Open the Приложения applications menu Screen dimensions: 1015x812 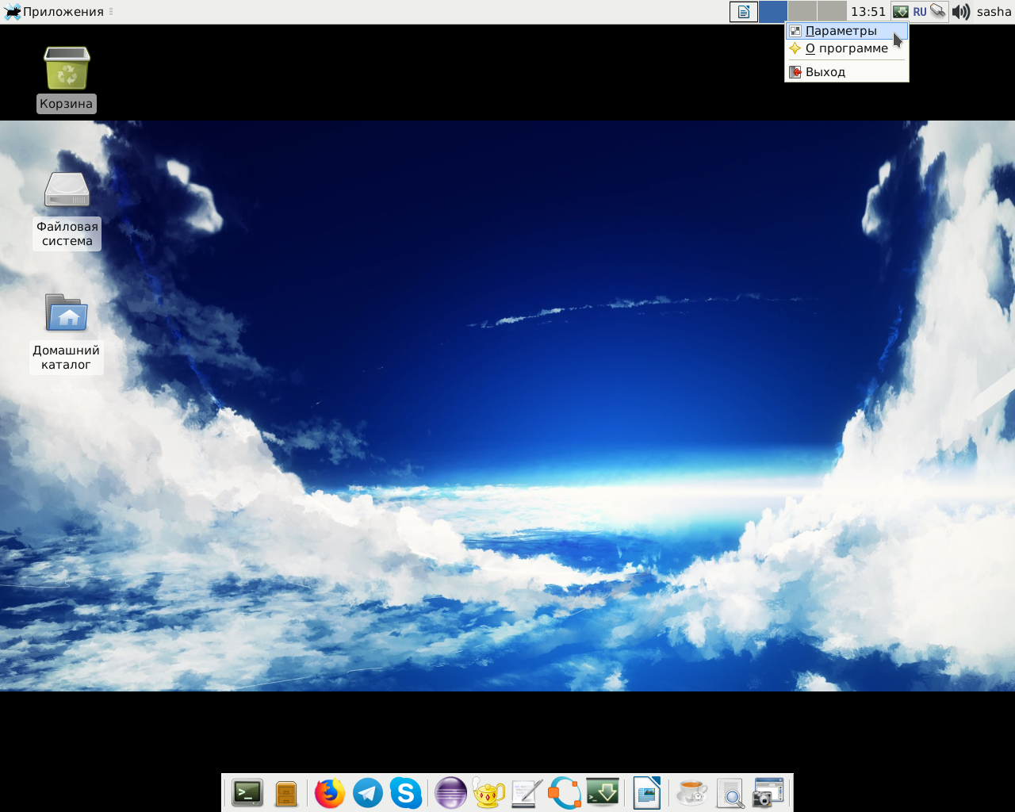(54, 12)
